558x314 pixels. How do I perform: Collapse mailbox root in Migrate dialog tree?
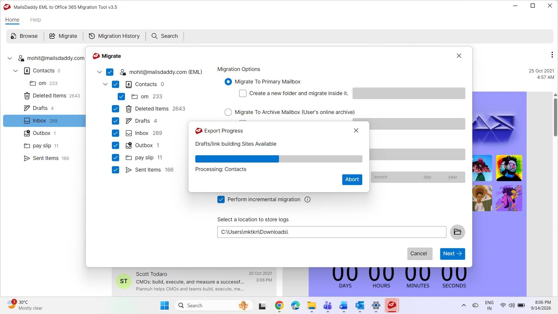(99, 72)
